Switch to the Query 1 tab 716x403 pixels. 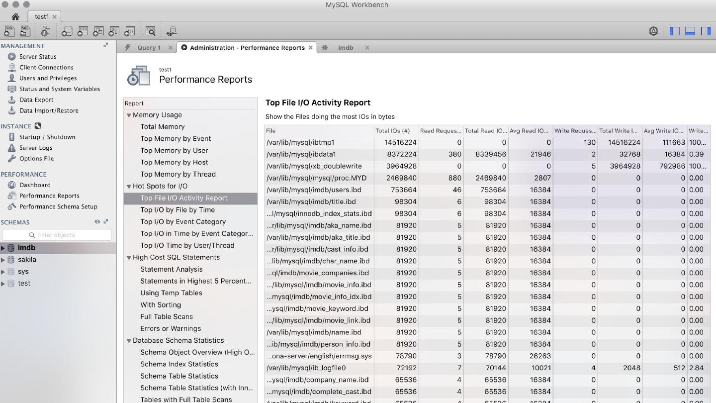pyautogui.click(x=149, y=48)
